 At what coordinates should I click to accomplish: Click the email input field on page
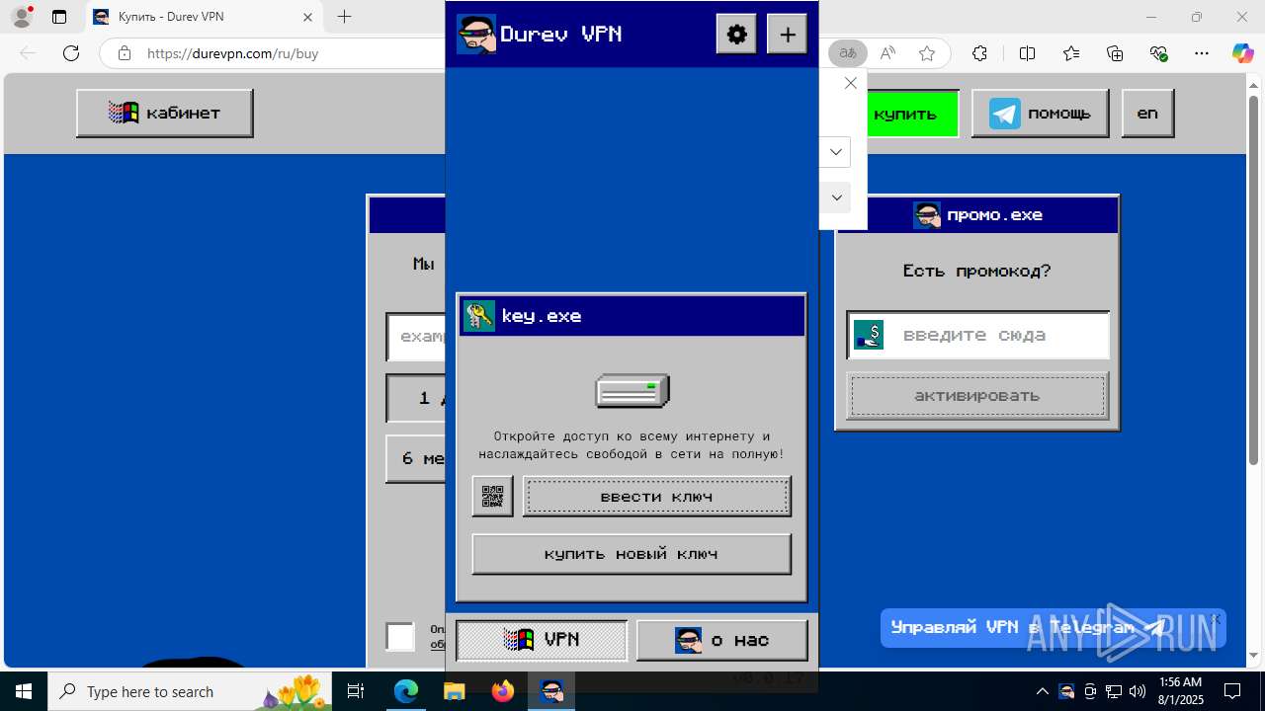tap(417, 337)
